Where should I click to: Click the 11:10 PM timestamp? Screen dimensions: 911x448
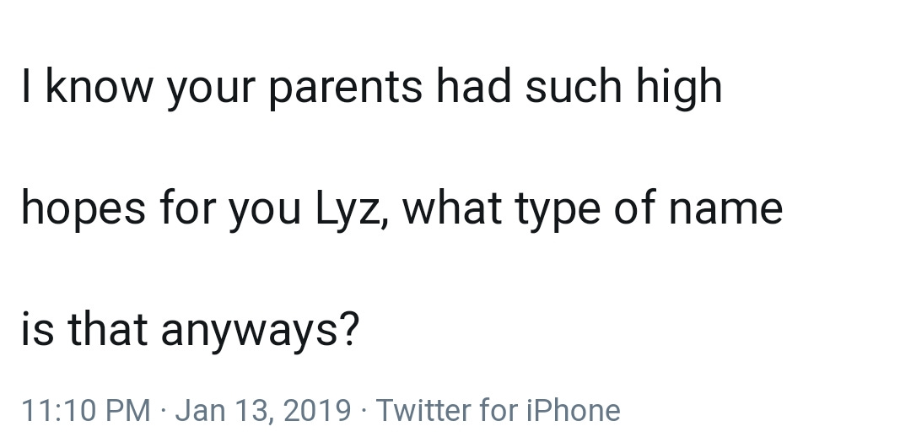coord(86,410)
